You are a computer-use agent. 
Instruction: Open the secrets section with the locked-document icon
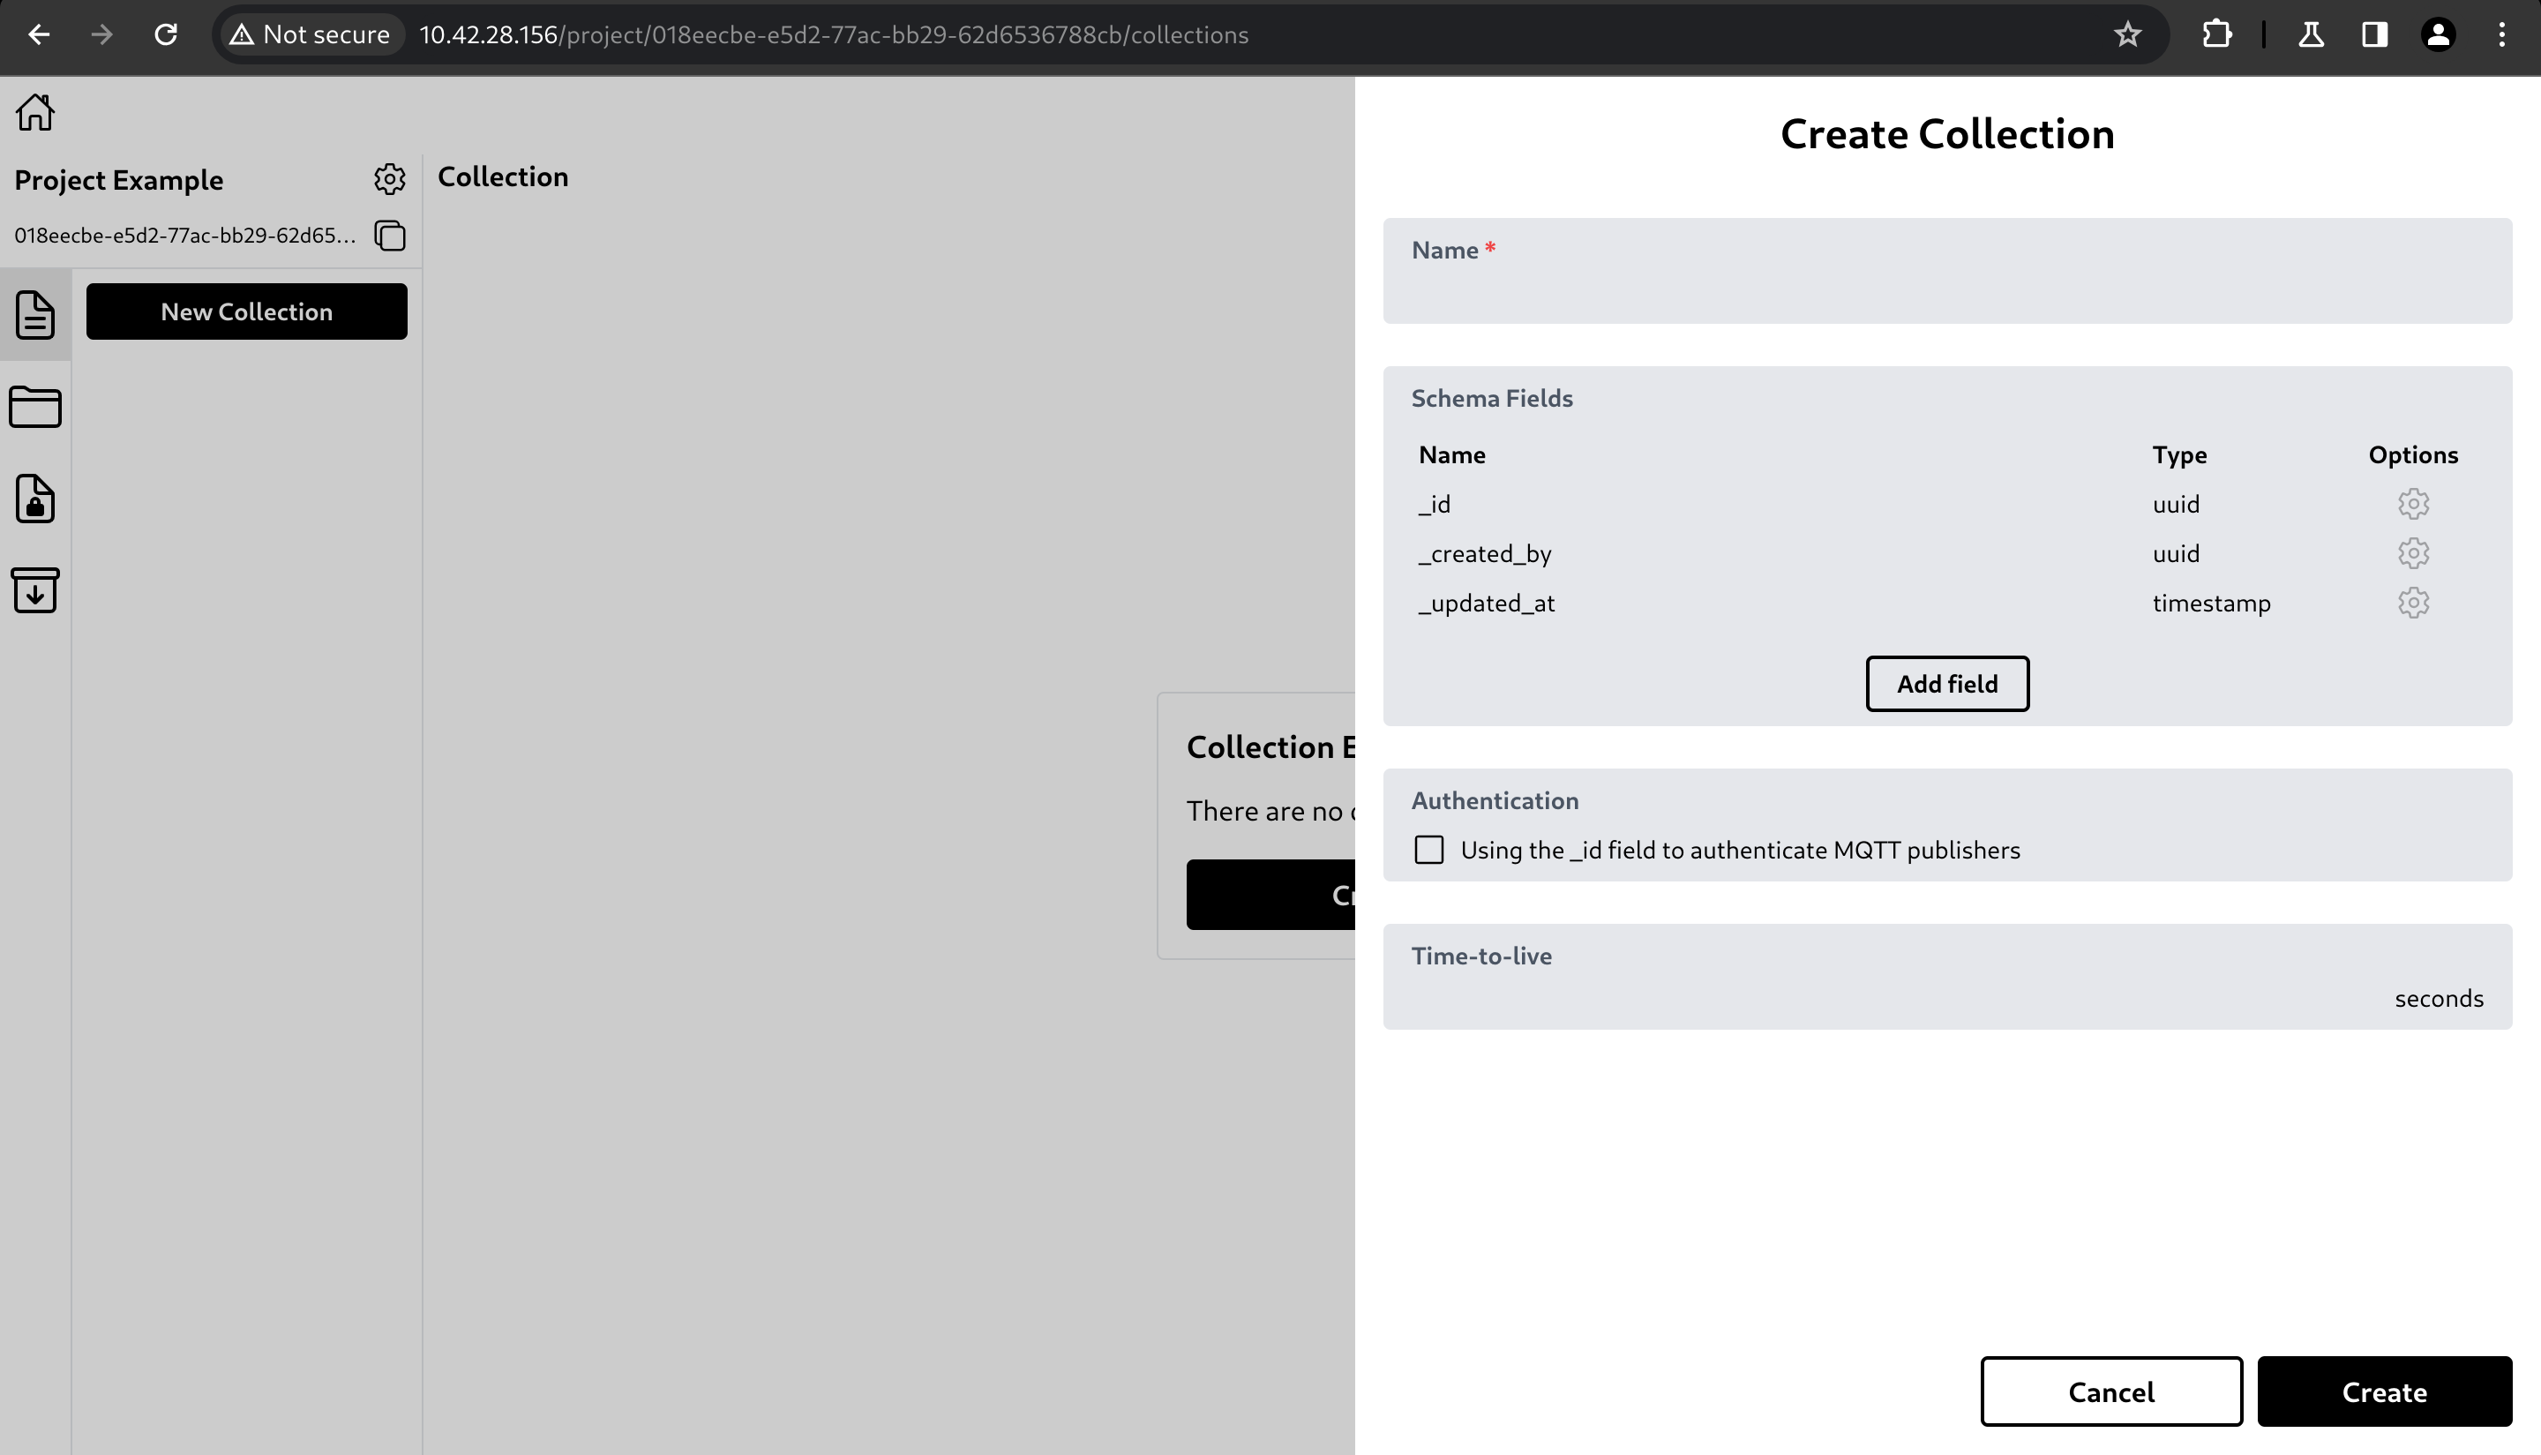coord(35,499)
